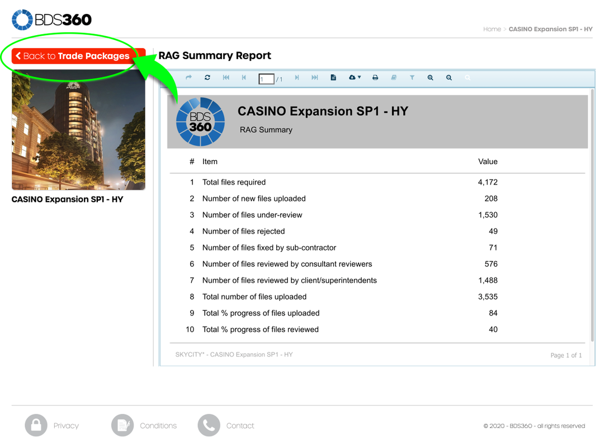604x446 pixels.
Task: Open the Contact link
Action: [240, 425]
